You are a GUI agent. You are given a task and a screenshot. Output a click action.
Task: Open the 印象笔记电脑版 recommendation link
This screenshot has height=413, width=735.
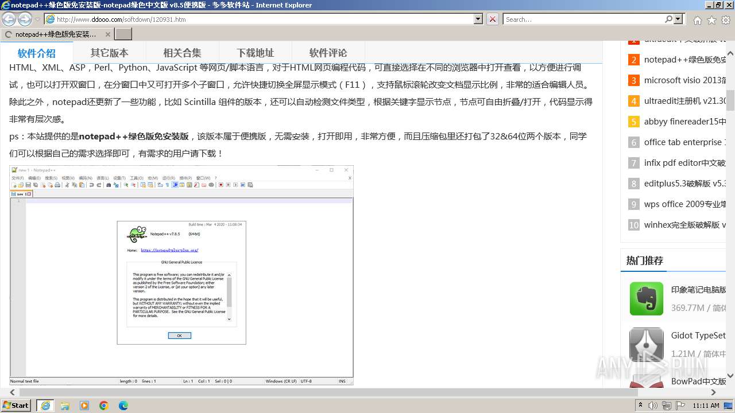(x=698, y=290)
